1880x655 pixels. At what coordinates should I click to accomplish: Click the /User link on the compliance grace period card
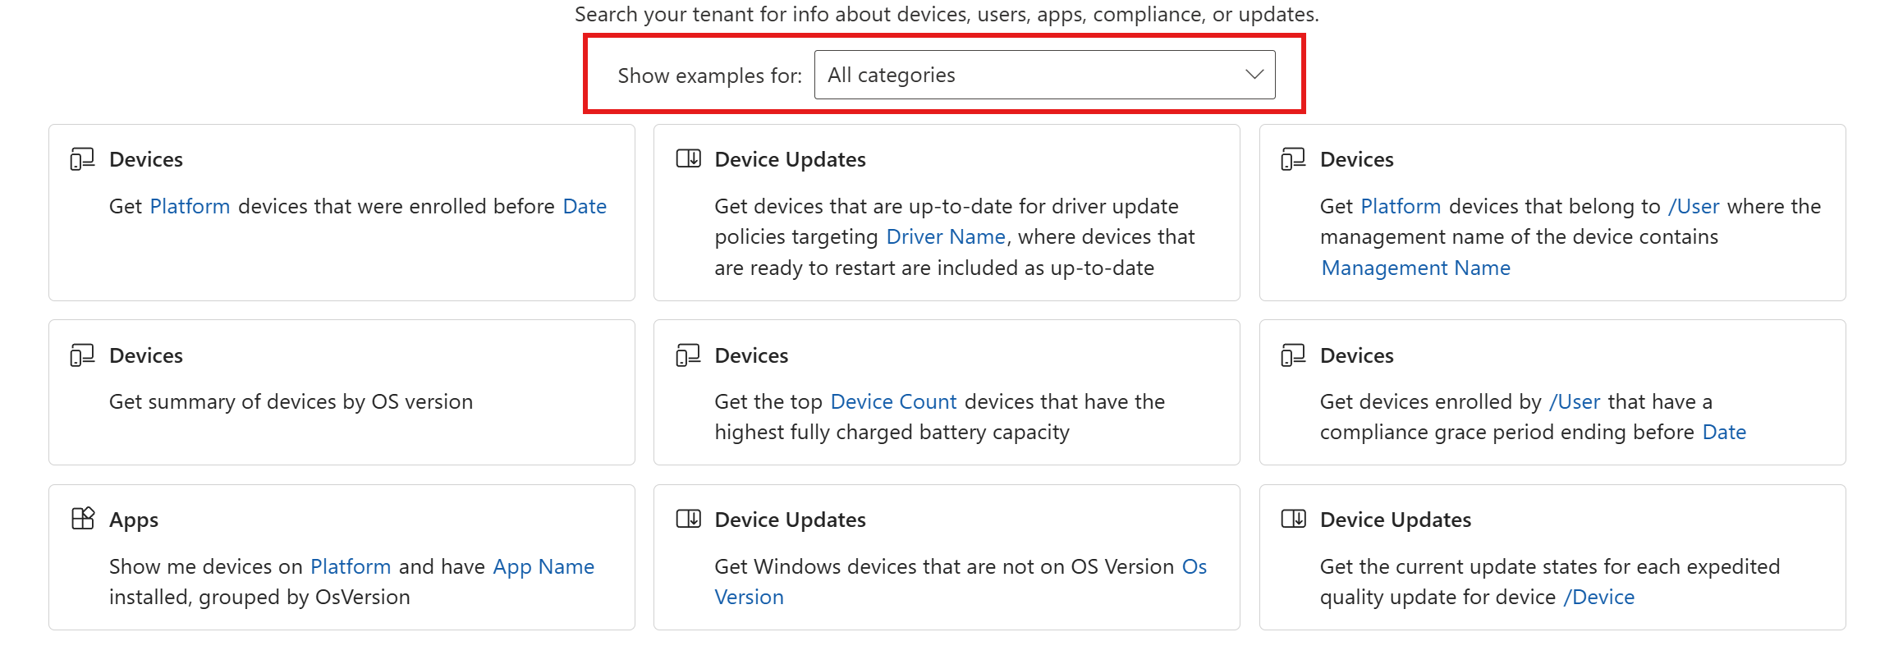pyautogui.click(x=1574, y=401)
